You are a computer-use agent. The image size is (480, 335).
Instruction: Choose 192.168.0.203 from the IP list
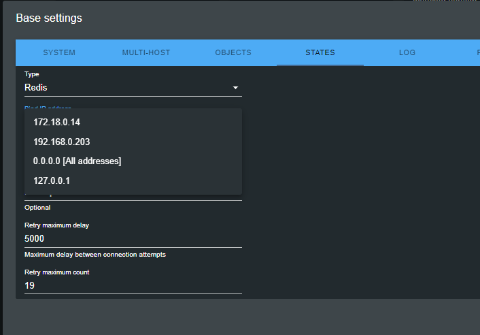tap(133, 142)
